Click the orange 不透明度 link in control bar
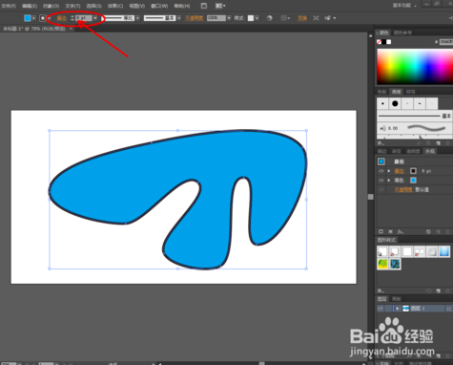The image size is (453, 365). point(195,18)
